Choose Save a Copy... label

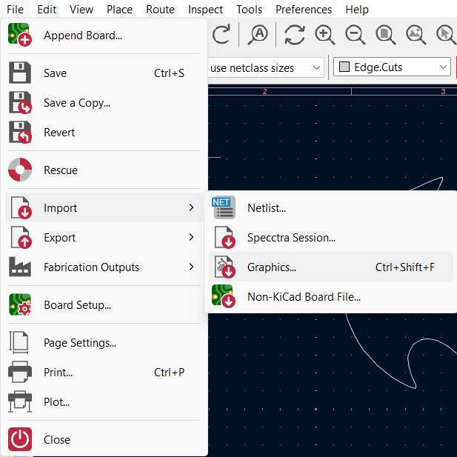(77, 103)
